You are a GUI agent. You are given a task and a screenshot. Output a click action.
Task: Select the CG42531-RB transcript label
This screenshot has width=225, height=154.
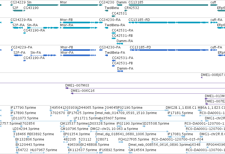122,36
